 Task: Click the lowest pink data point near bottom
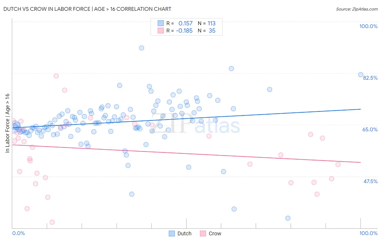(x=52, y=222)
